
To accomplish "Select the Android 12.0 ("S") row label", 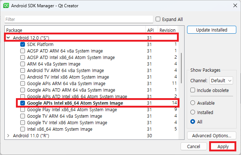I will pyautogui.click(x=31, y=38).
